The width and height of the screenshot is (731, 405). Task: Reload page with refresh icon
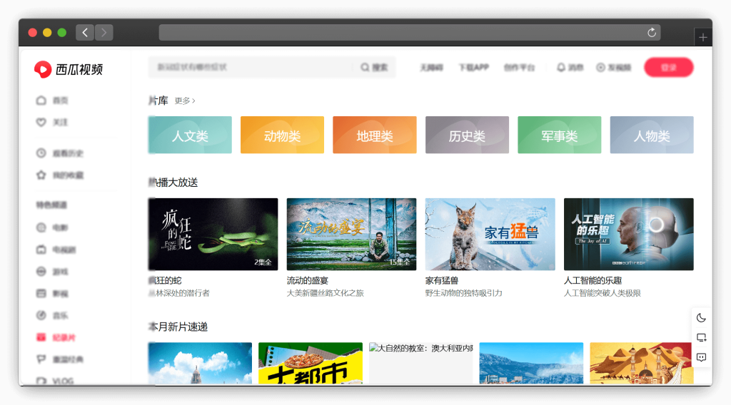pos(652,33)
